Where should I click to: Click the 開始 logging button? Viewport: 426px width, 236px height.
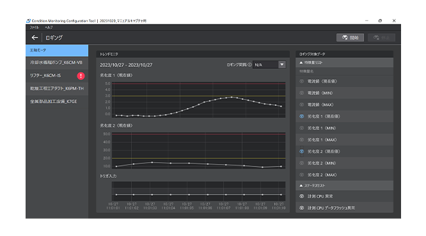point(350,38)
